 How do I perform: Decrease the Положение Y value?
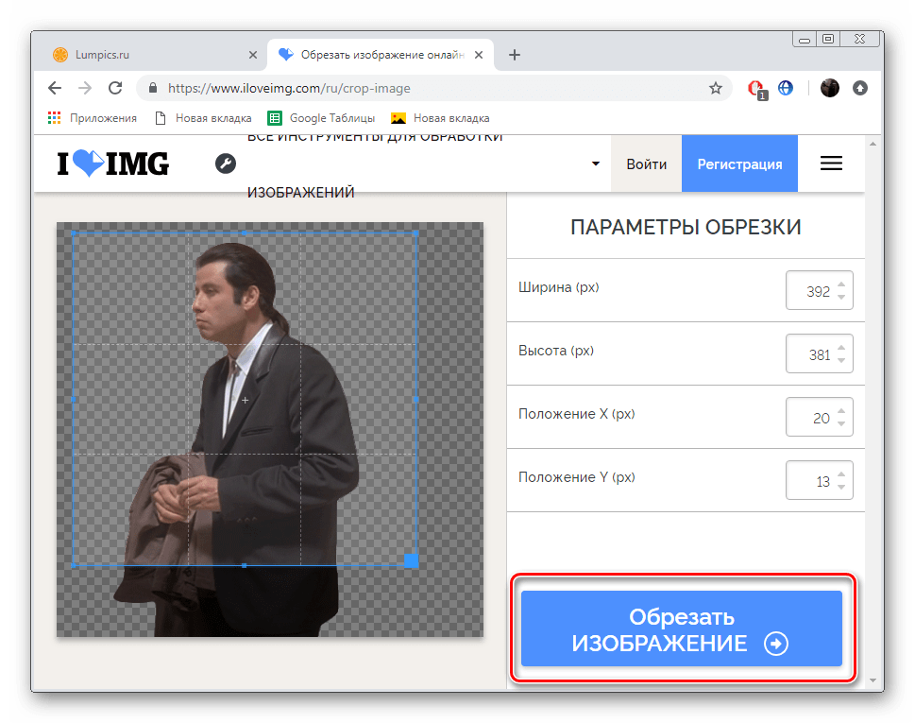click(x=841, y=487)
